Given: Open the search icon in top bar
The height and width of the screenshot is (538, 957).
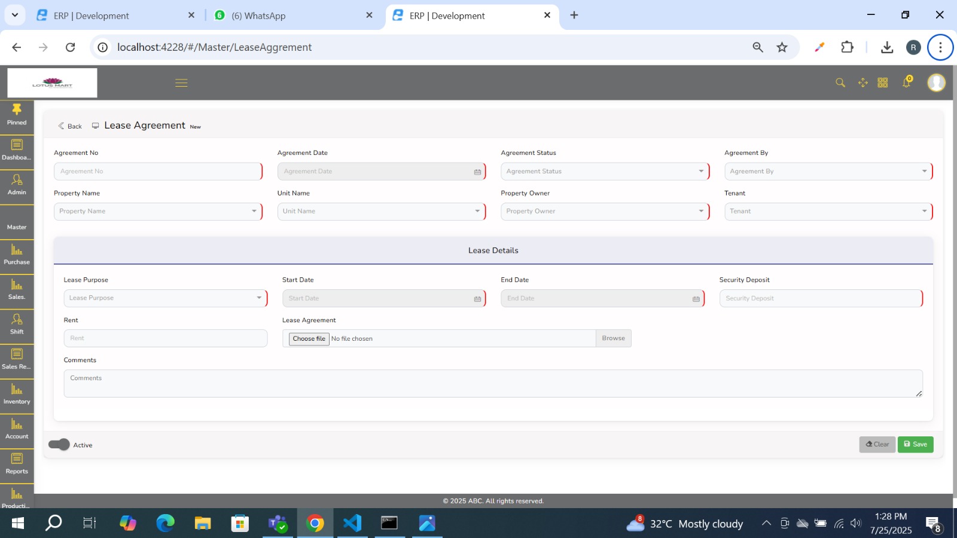Looking at the screenshot, I should click(840, 83).
